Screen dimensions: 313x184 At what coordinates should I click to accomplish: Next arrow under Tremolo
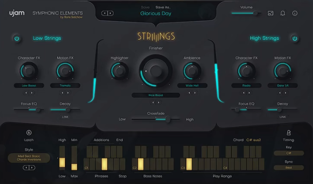coord(68,93)
